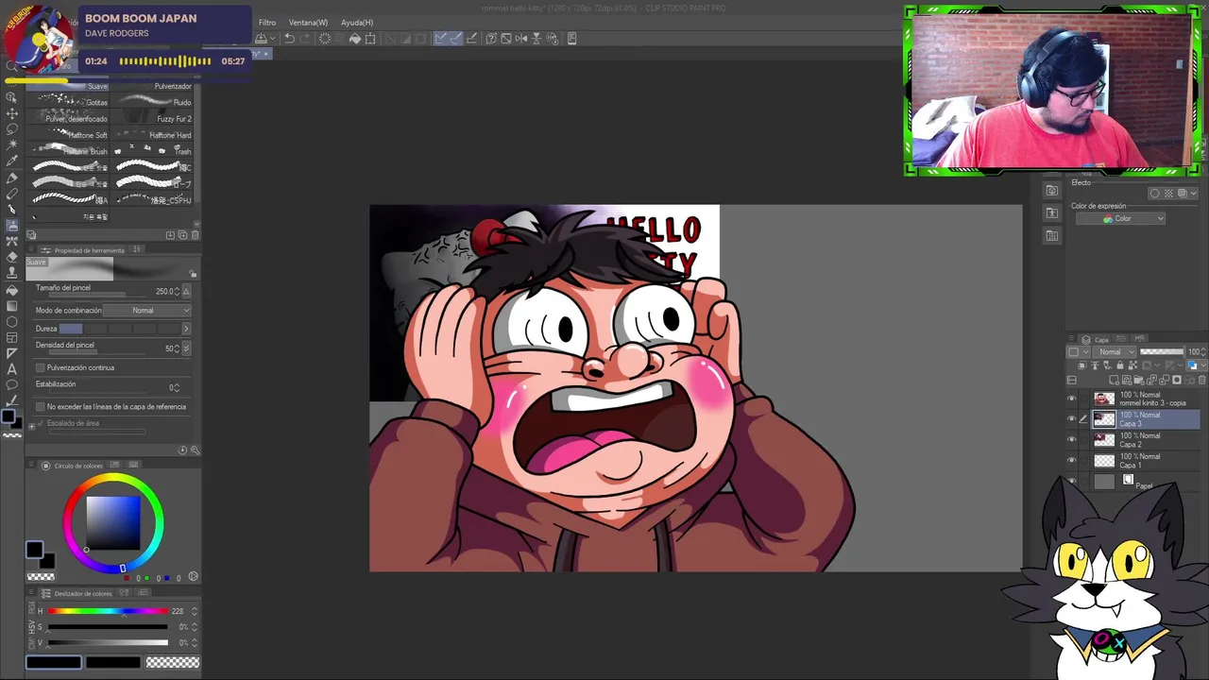
Task: Select the Ruido brush sub tool
Action: [153, 102]
